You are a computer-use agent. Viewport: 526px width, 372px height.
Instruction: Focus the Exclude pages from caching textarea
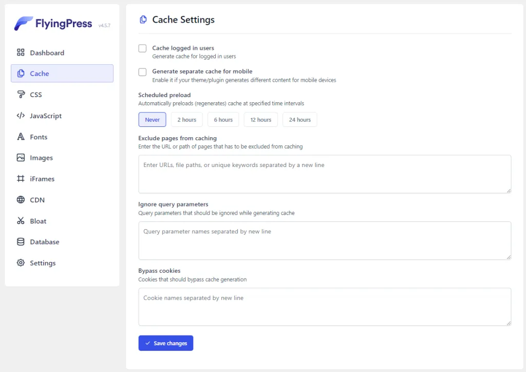[x=324, y=174]
